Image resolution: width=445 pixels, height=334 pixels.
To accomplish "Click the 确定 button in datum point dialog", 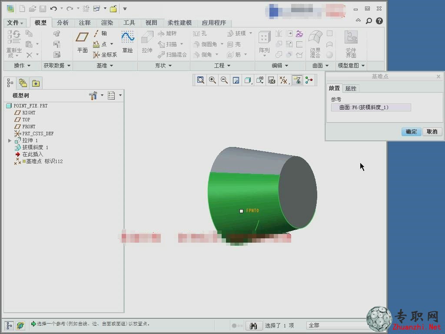I will 411,131.
